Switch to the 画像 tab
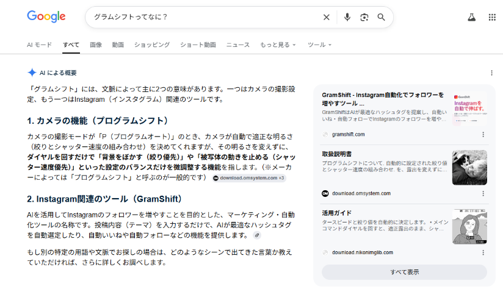 click(x=96, y=45)
